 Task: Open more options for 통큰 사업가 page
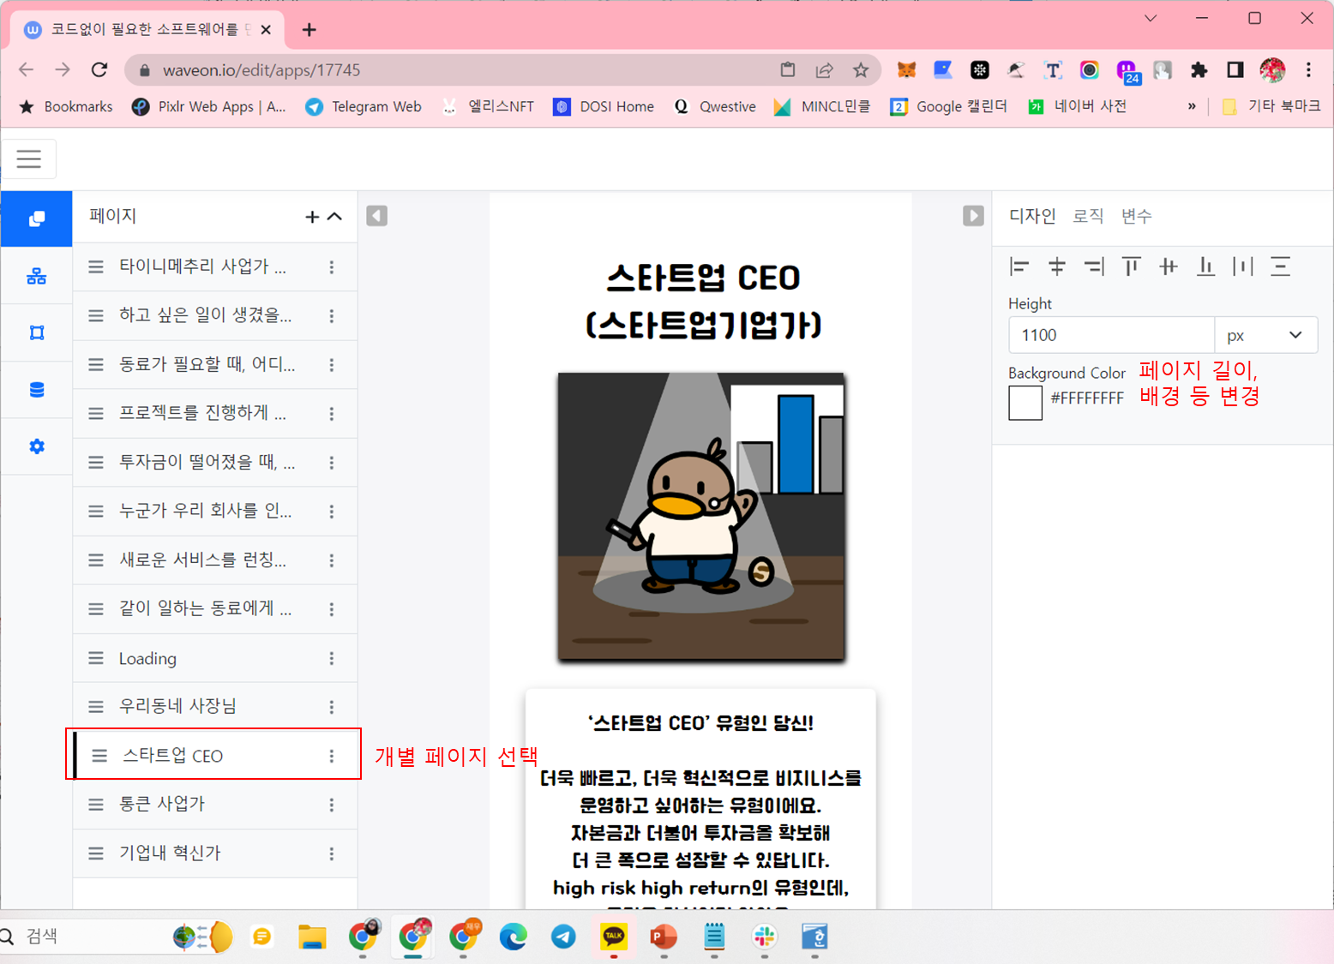332,805
